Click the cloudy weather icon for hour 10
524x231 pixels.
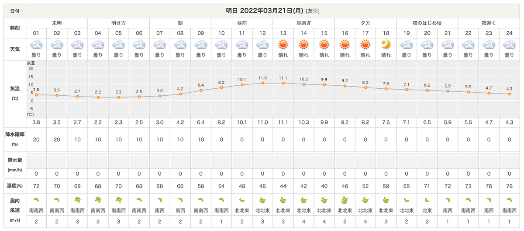pos(221,44)
